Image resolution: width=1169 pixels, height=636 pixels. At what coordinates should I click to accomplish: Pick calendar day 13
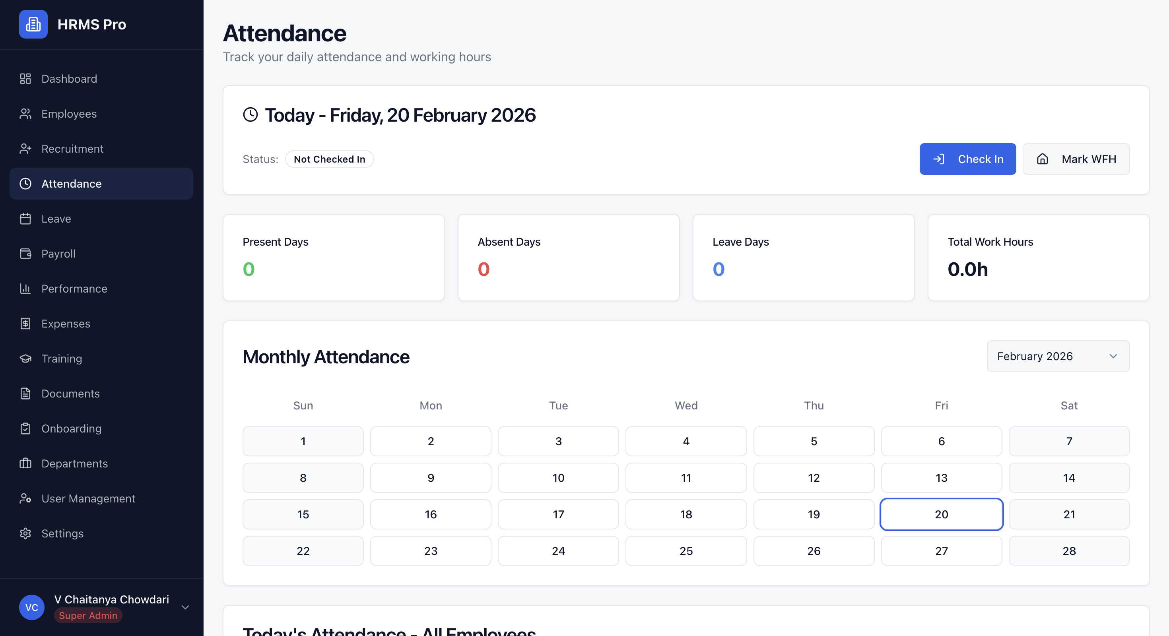point(941,477)
